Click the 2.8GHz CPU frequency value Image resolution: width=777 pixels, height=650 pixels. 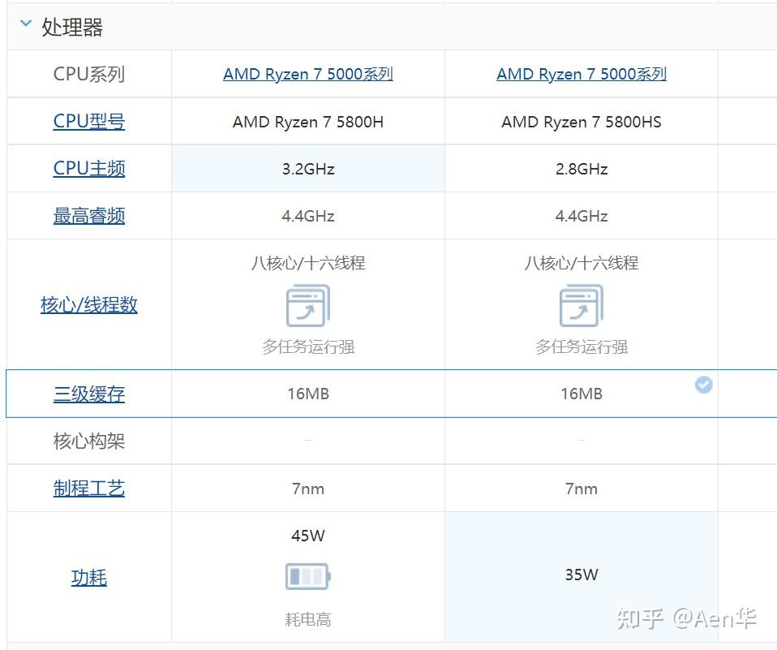point(582,169)
